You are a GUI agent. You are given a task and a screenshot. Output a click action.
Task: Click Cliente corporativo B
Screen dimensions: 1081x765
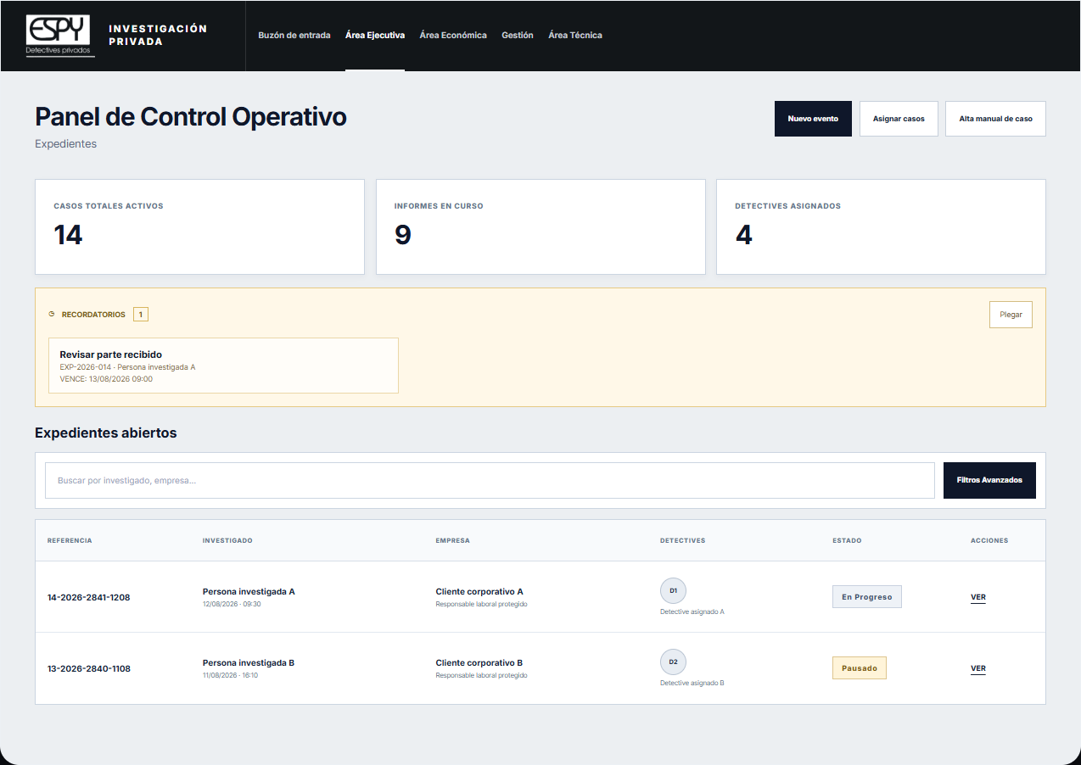coord(479,662)
